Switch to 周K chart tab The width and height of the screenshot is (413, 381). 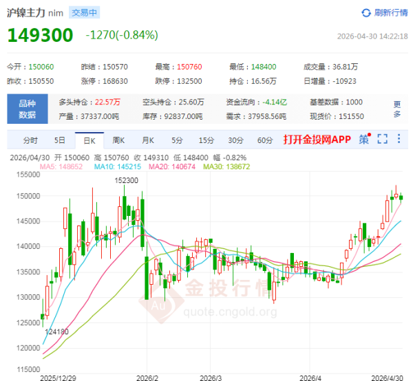pos(118,140)
